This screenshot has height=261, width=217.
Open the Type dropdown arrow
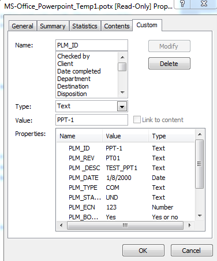122,106
